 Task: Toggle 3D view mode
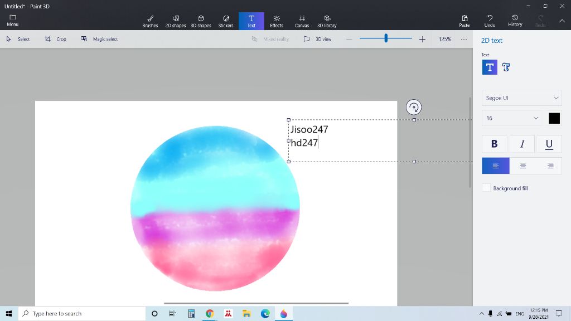(x=317, y=39)
